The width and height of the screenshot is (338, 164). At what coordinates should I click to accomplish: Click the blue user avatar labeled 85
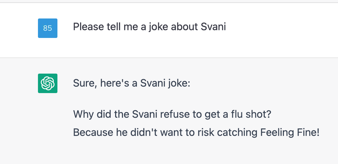point(48,28)
